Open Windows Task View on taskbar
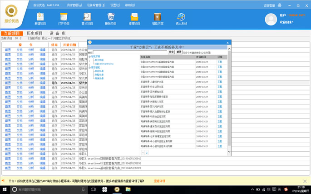311x194 pixels. click(x=93, y=189)
